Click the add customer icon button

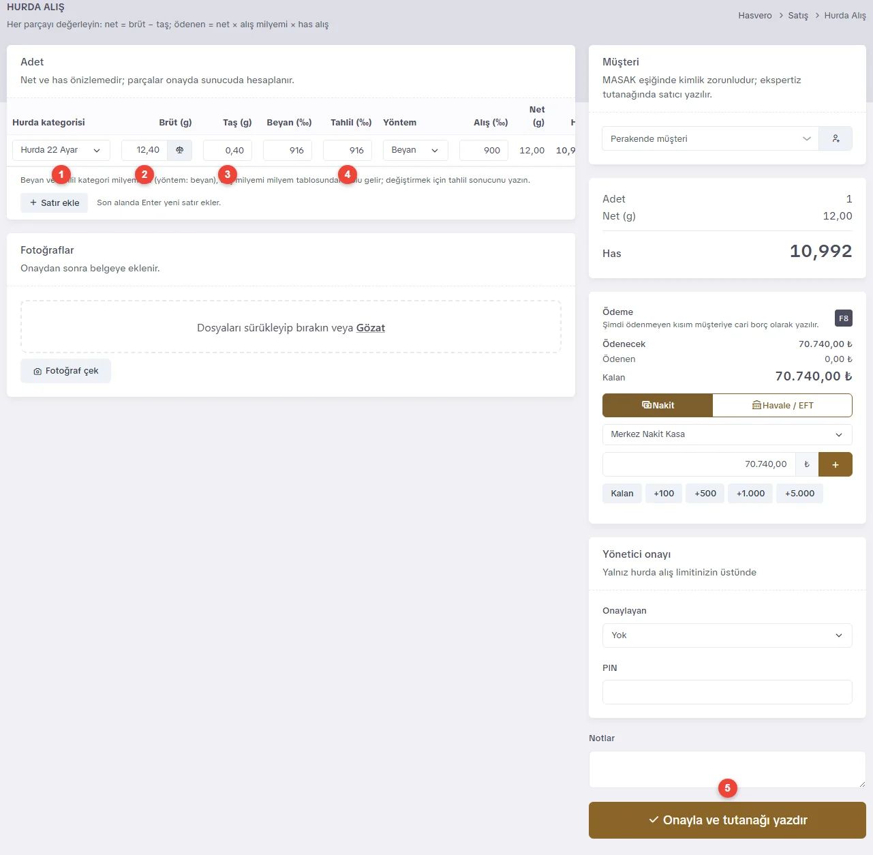tap(836, 138)
